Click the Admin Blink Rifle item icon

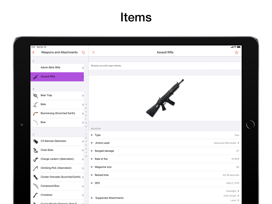click(36, 68)
